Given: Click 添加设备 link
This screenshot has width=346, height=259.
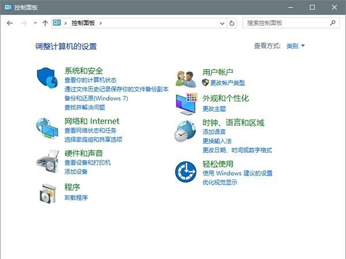Looking at the screenshot, I should (76, 172).
